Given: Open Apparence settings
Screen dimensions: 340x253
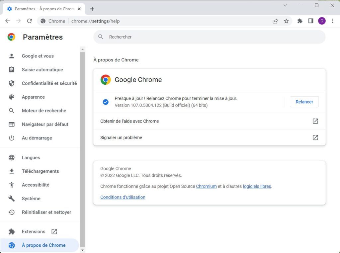Looking at the screenshot, I should click(40, 97).
